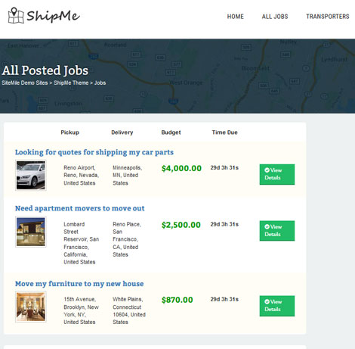Go to ALL JOBS page
Screen dimensions: 355x349
tap(275, 17)
